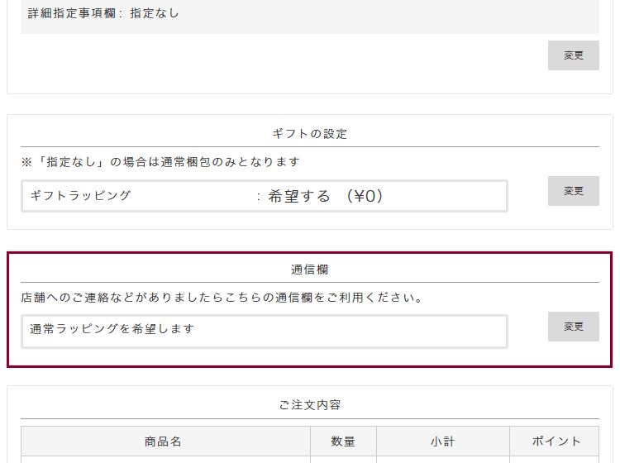
Task: Select the 数量 column header
Action: (x=343, y=442)
